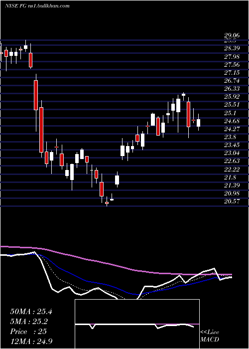This screenshot has height=349, width=249.
Task: Select the 26.33 price axis label
Action: pyautogui.click(x=232, y=89)
